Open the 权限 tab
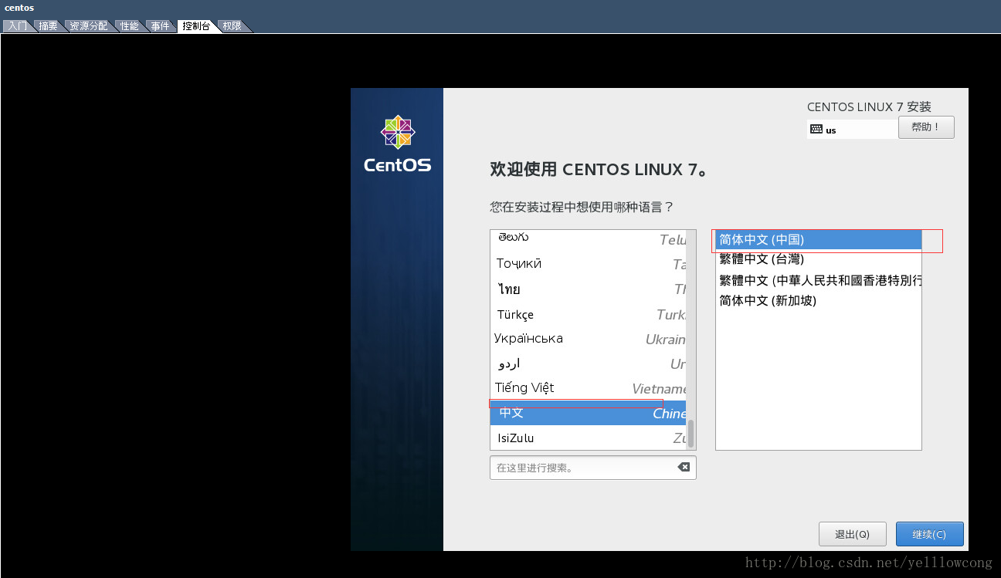Screen dimensions: 1001x578 click(x=232, y=26)
